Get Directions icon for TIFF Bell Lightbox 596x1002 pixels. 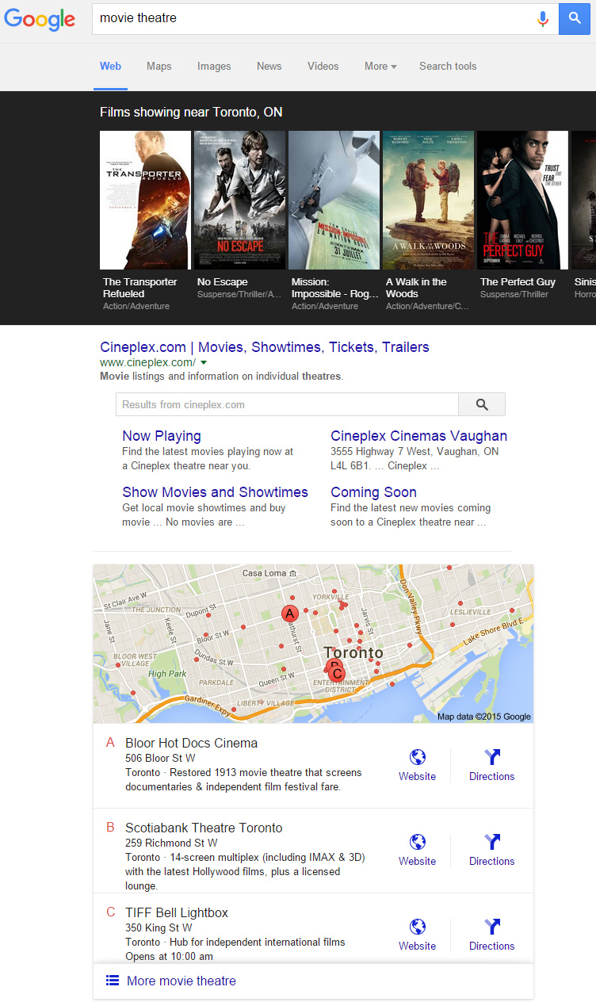(x=491, y=927)
